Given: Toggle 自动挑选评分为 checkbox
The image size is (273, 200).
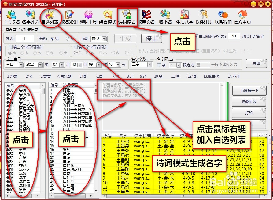Looking at the screenshot, I should click(x=197, y=36).
